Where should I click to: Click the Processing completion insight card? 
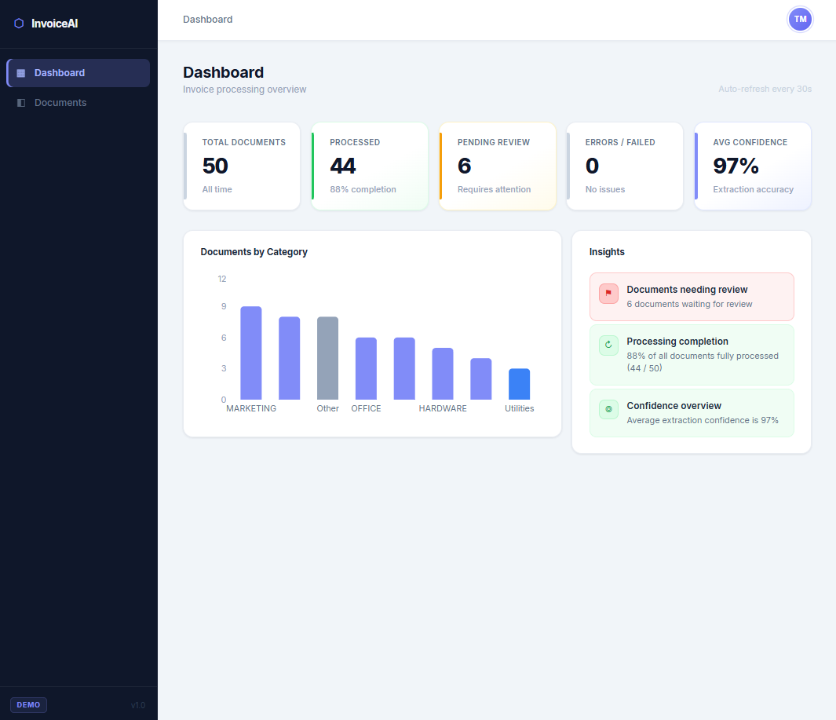point(692,355)
